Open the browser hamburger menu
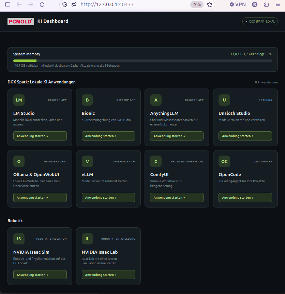The width and height of the screenshot is (285, 294). tap(278, 4)
